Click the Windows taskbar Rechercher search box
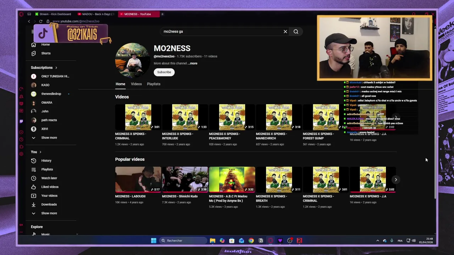The image size is (454, 255). [182, 240]
